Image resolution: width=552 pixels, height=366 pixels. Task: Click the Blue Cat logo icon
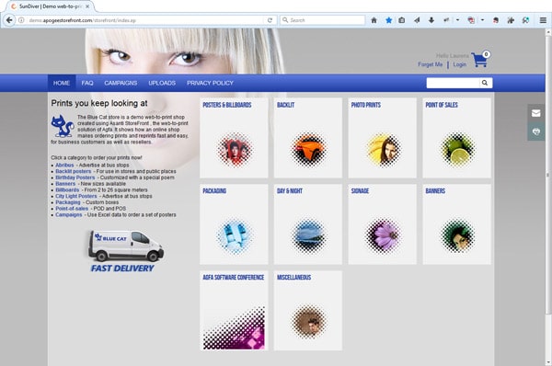tap(62, 126)
